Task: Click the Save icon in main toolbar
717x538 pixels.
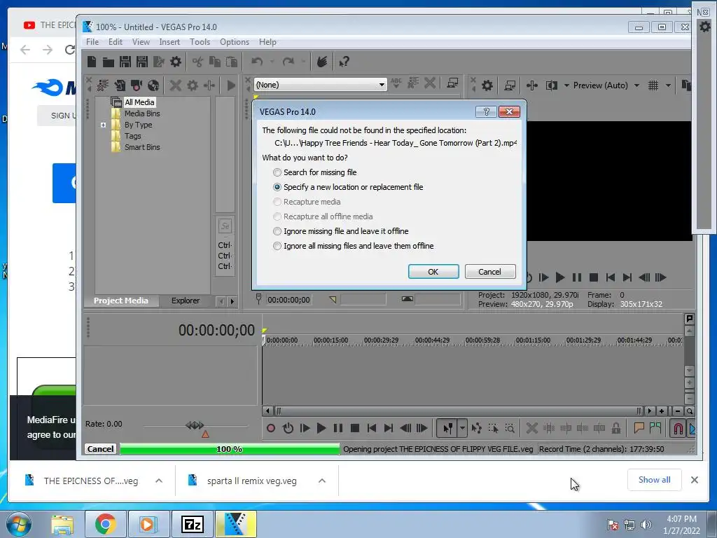Action: (x=125, y=62)
